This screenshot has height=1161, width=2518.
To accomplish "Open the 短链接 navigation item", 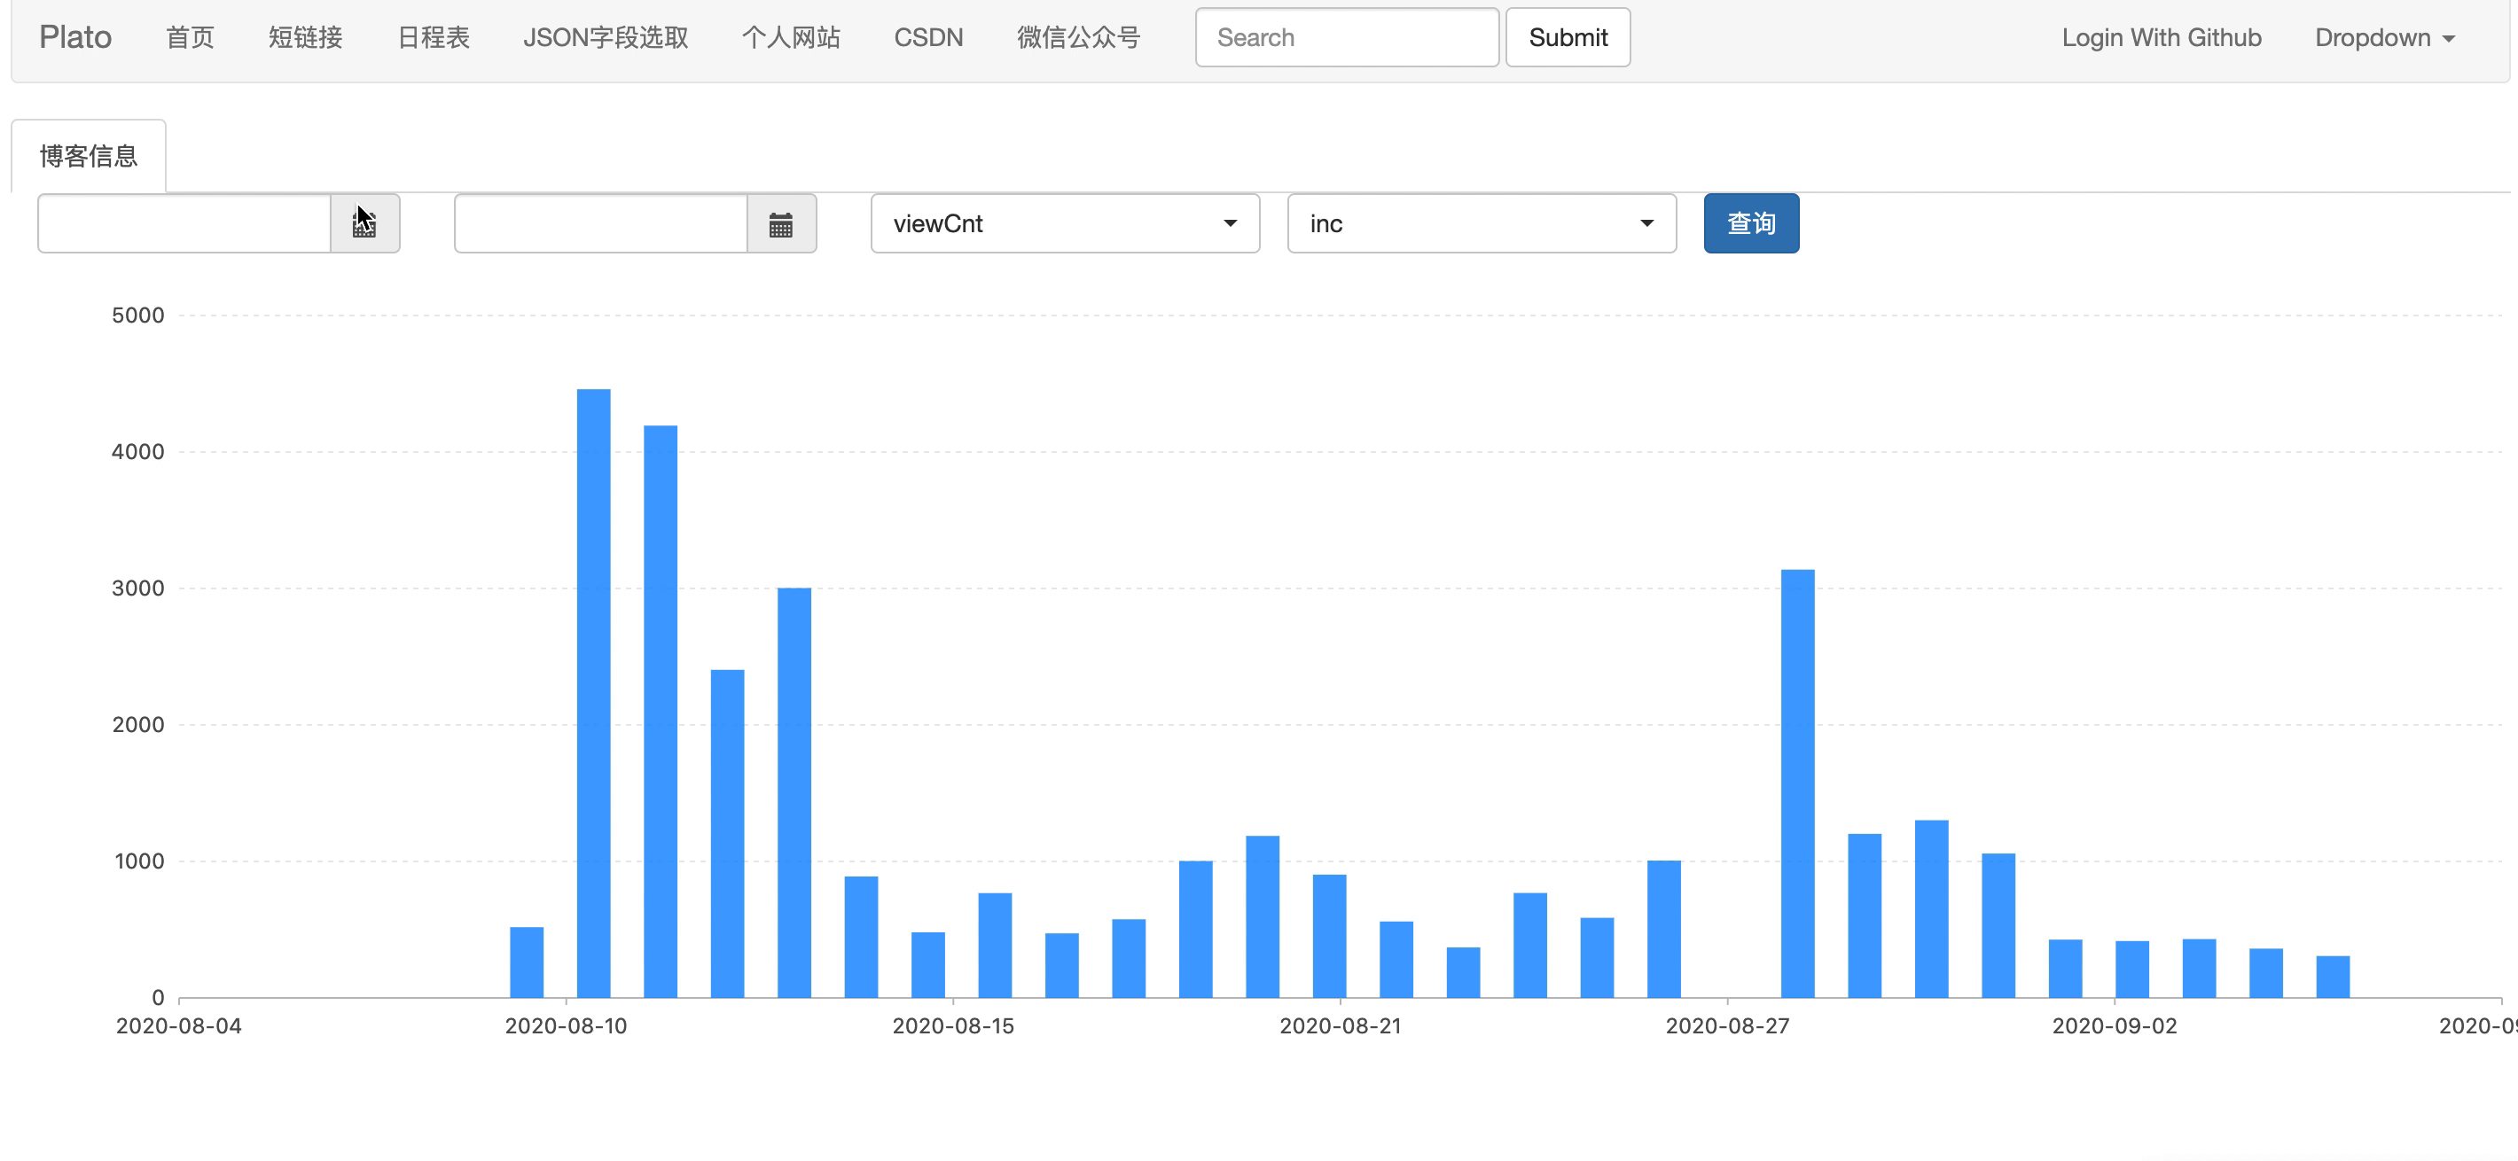I will [307, 37].
